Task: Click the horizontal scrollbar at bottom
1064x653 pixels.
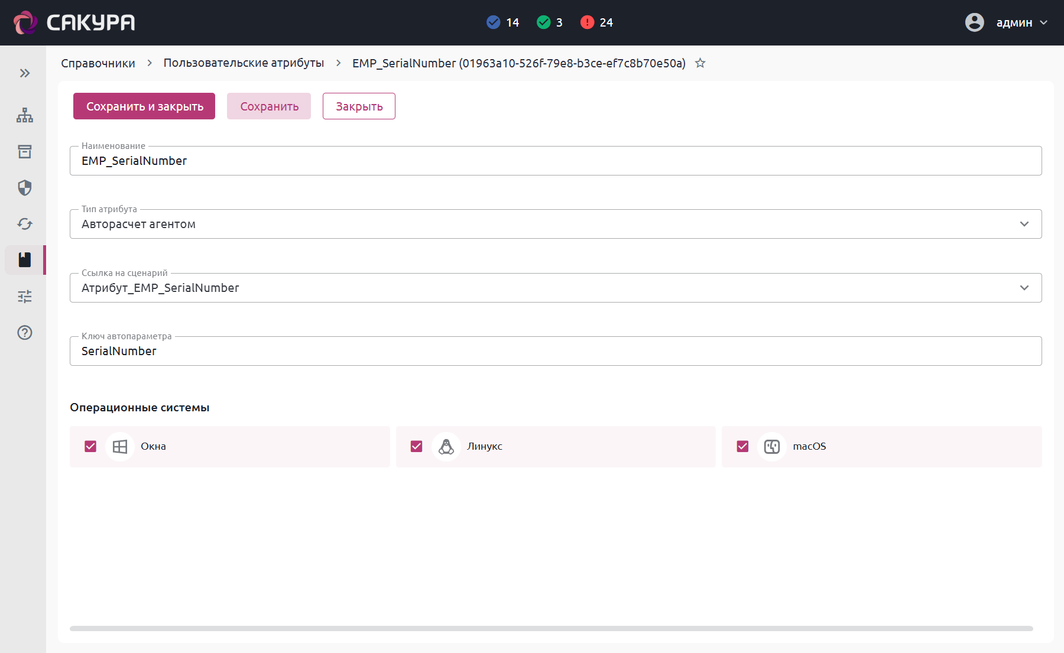Action: pos(552,629)
